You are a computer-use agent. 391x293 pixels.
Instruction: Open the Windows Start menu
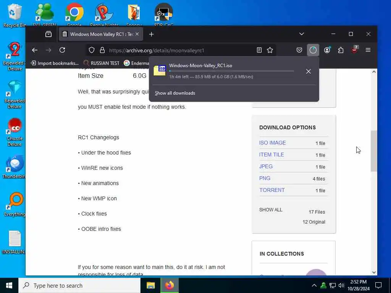click(x=9, y=285)
